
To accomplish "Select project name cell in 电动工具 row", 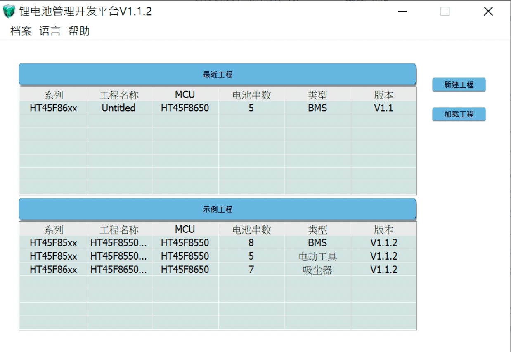I will 119,256.
